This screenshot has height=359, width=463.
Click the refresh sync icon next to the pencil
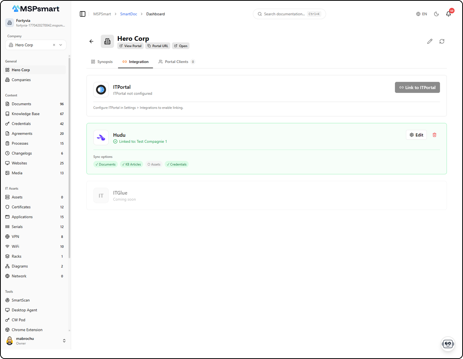click(x=442, y=41)
